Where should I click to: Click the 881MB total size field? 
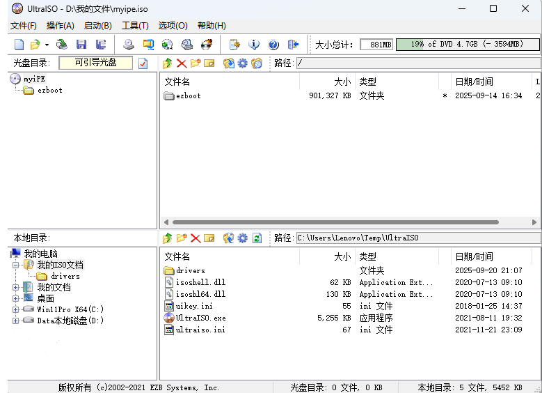tap(376, 45)
